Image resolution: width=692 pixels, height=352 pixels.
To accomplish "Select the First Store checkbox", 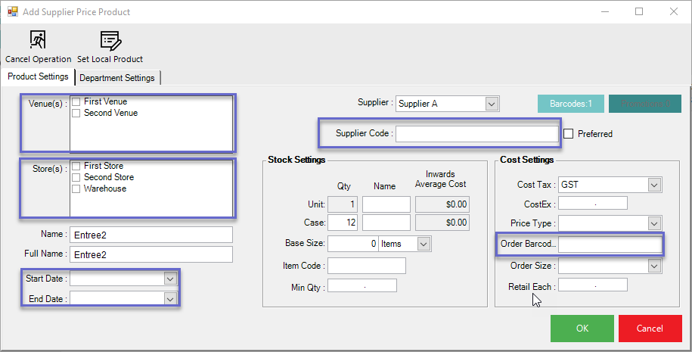I will pyautogui.click(x=76, y=166).
